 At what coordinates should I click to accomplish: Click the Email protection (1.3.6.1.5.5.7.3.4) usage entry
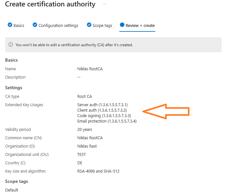pyautogui.click(x=107, y=121)
